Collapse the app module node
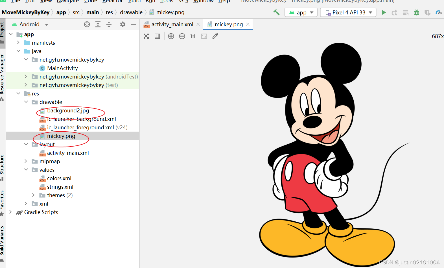The image size is (444, 268). pos(11,34)
